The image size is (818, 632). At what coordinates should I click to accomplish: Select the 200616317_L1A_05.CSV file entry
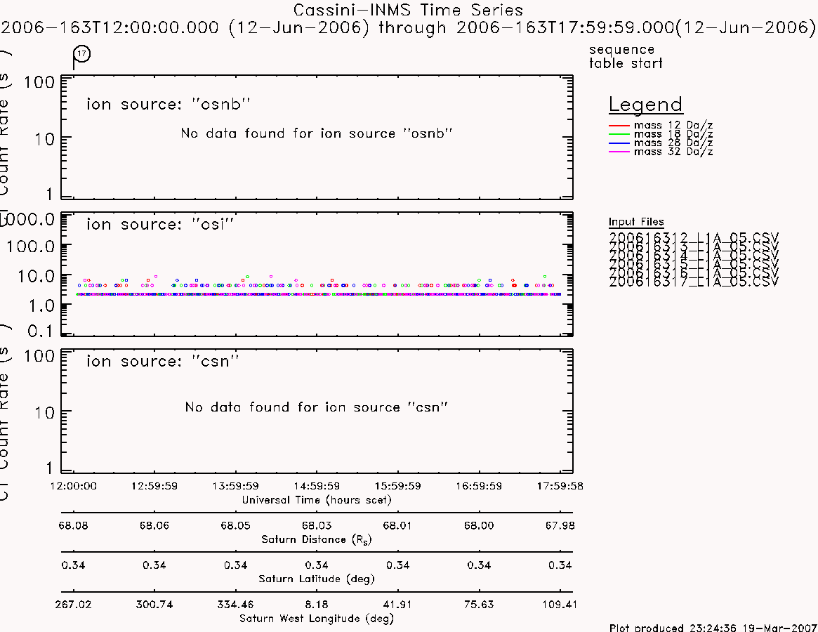693,282
